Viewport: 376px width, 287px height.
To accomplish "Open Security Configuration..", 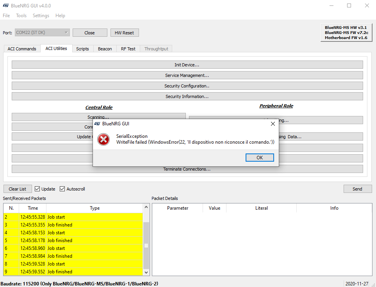I will (x=187, y=86).
